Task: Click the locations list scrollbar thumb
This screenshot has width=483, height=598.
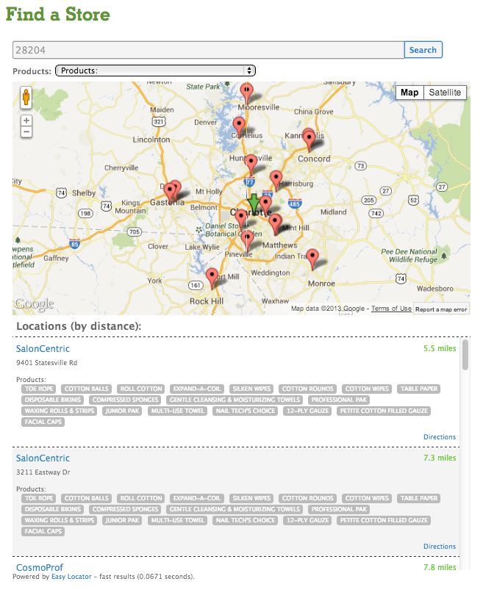Action: click(x=465, y=355)
